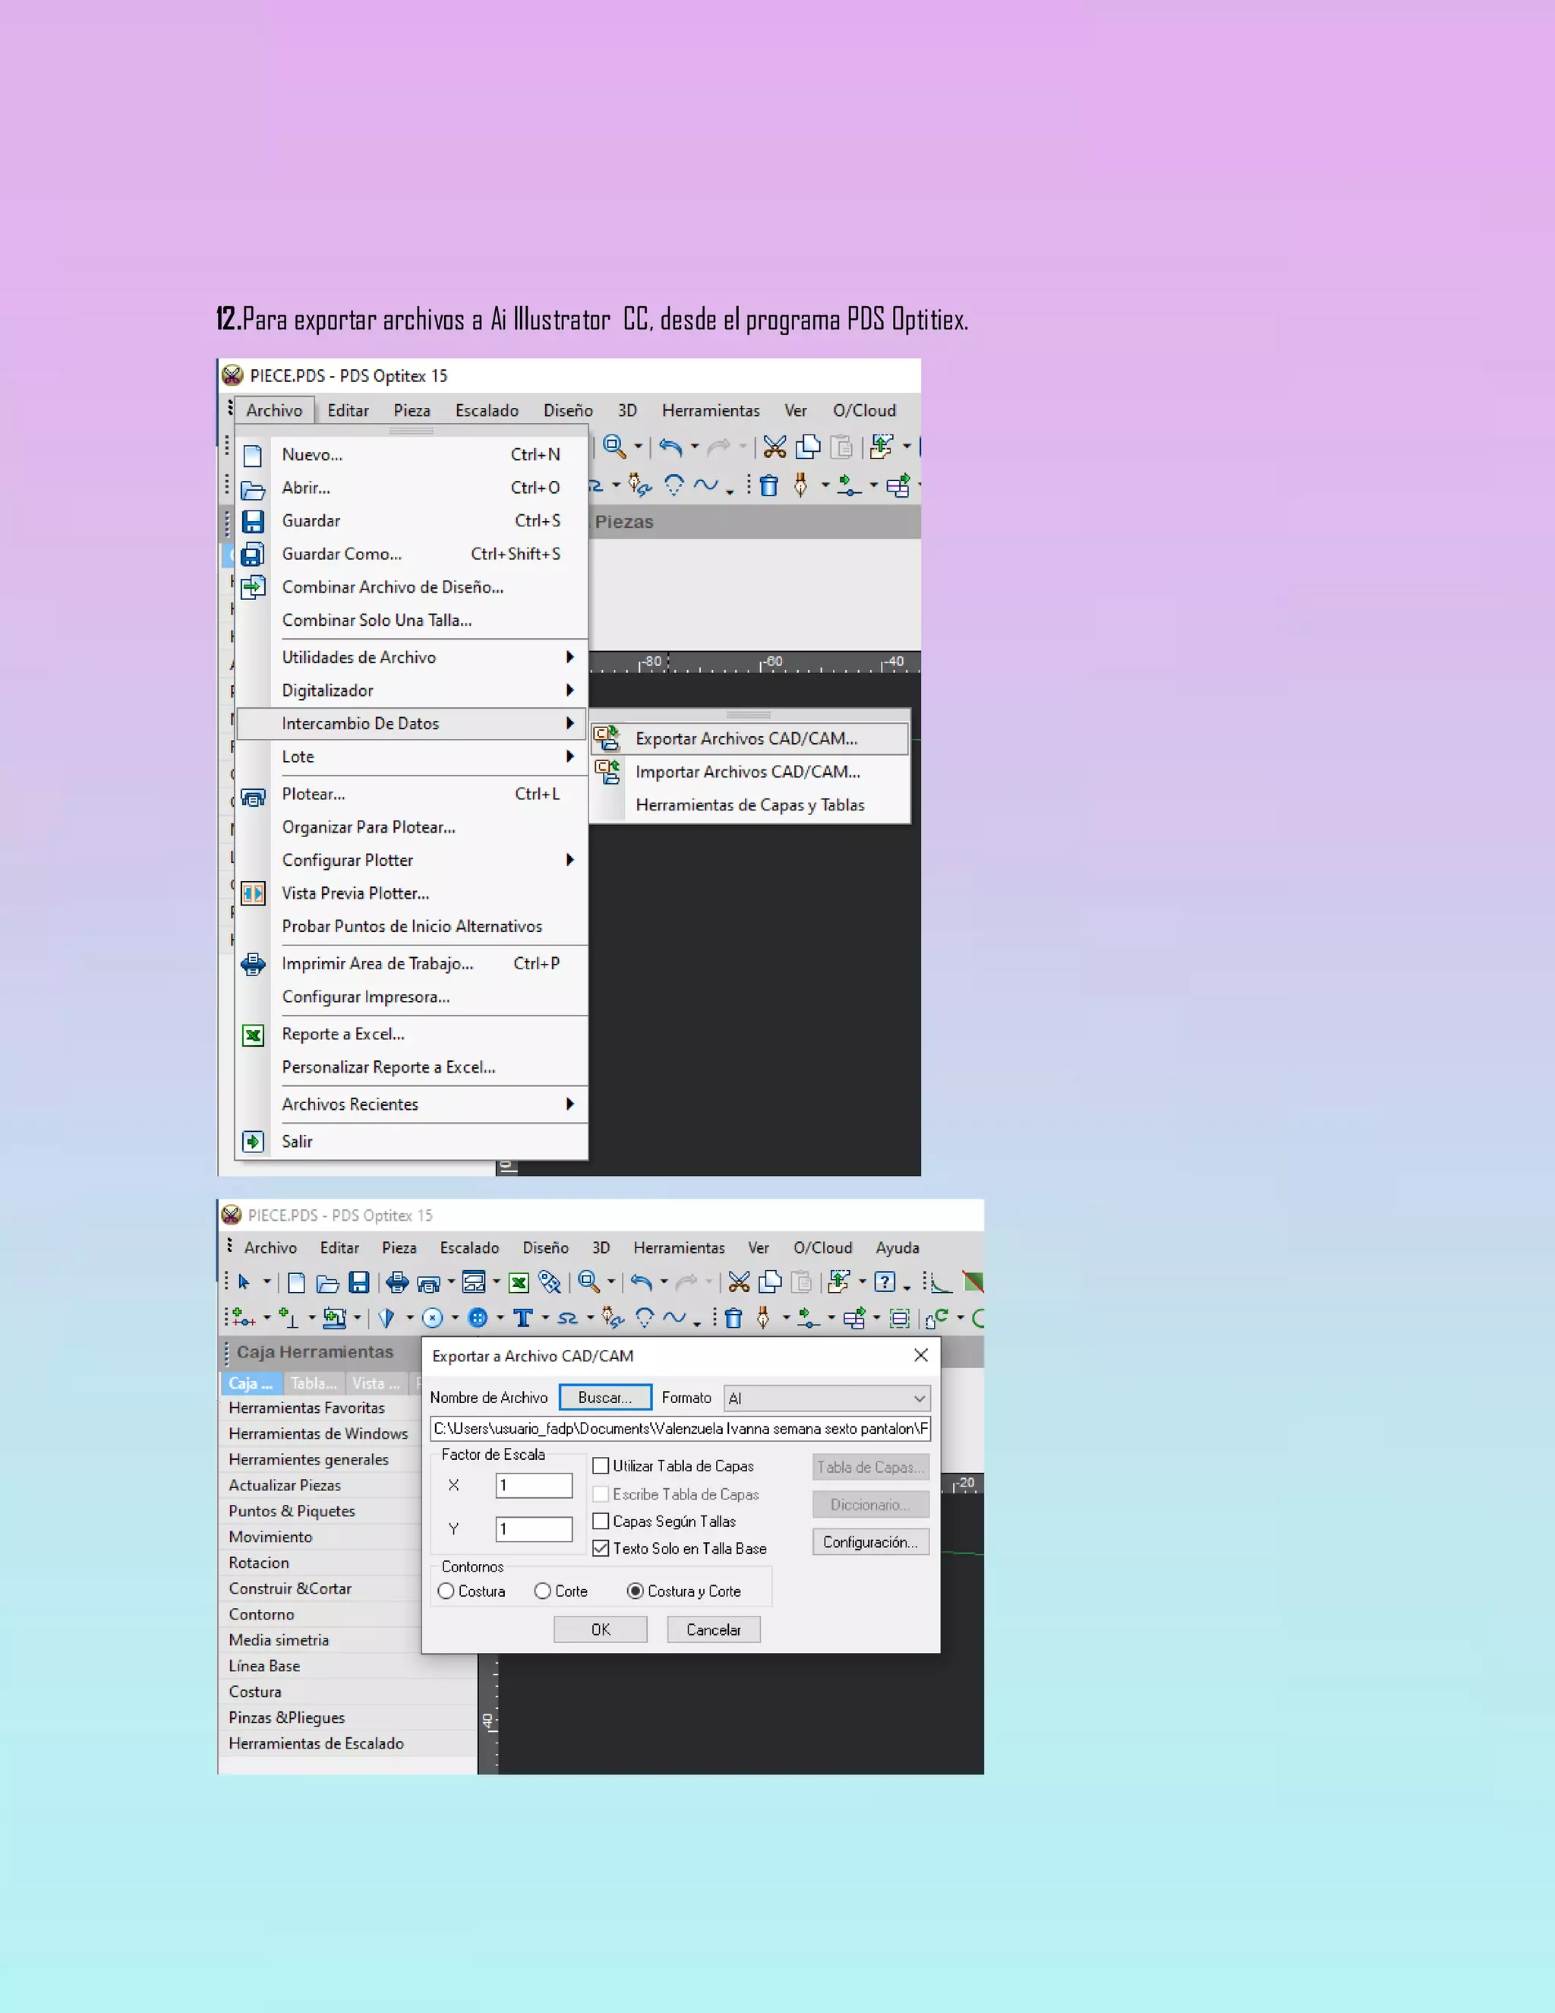Click the New file icon in export dialog window toolbar

click(x=297, y=1282)
